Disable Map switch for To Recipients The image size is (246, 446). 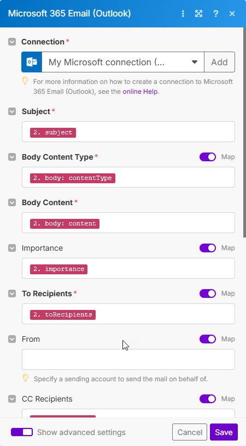point(208,293)
